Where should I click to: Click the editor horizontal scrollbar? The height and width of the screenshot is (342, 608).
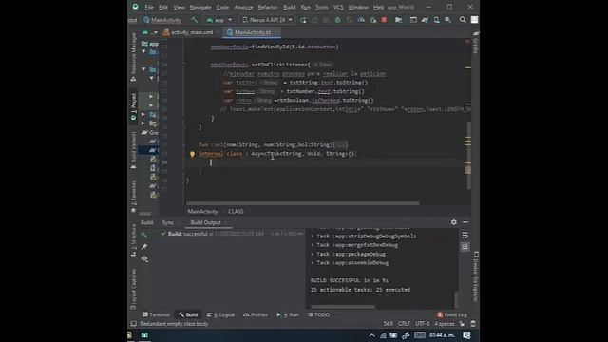(x=302, y=202)
